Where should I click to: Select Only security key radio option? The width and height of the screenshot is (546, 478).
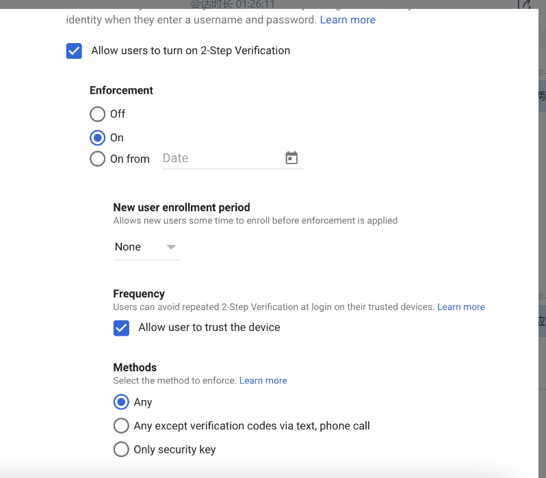(x=121, y=449)
